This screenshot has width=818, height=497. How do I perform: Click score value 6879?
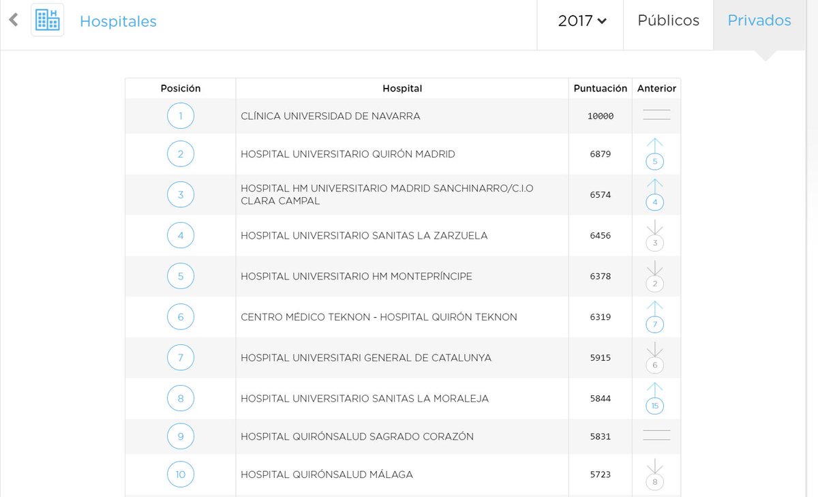[x=601, y=155]
